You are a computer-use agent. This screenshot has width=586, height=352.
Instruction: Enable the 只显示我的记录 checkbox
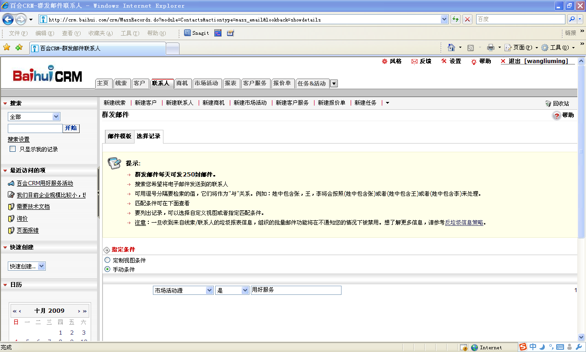tap(12, 149)
